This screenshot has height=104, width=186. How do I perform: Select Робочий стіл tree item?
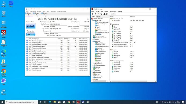100,50
